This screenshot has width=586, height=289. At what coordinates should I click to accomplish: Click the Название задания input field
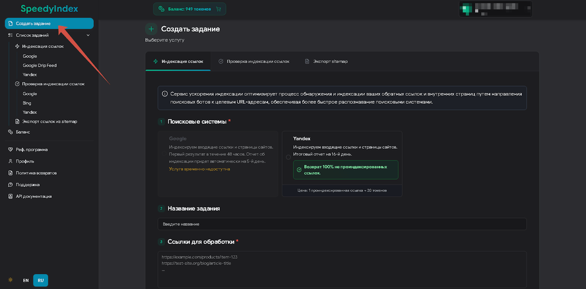click(342, 224)
